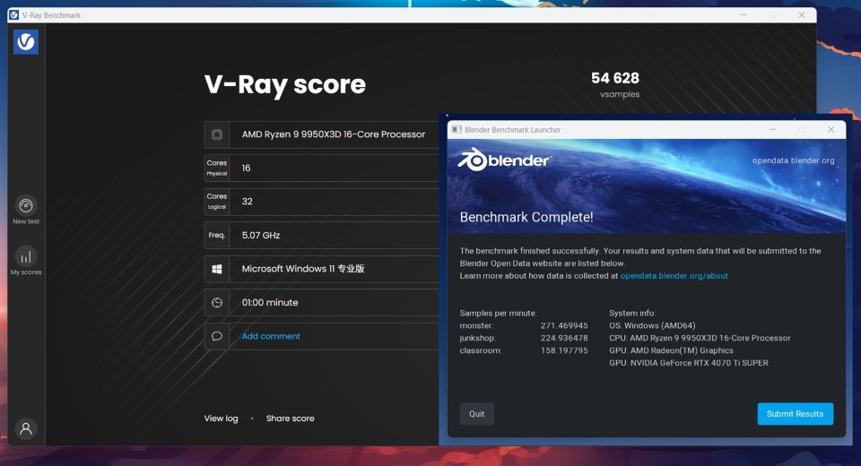Click the junkshop score 224.936478
The image size is (861, 466).
point(564,338)
